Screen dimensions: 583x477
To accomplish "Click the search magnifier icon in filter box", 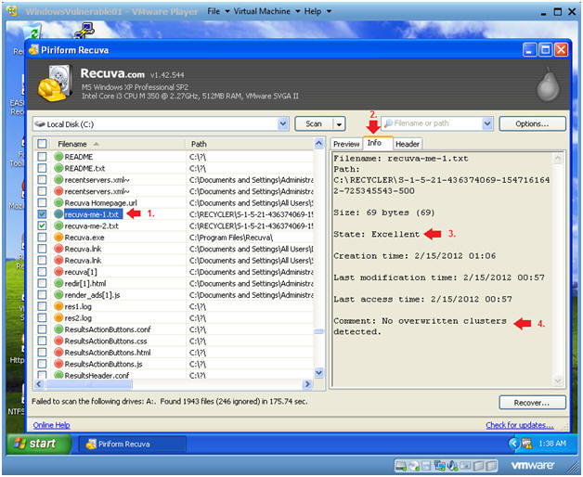I will [x=388, y=123].
